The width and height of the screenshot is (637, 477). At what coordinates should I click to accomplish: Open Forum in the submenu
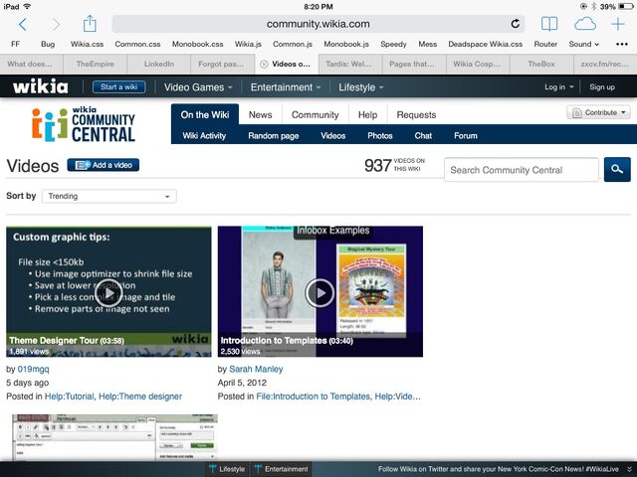(x=466, y=135)
